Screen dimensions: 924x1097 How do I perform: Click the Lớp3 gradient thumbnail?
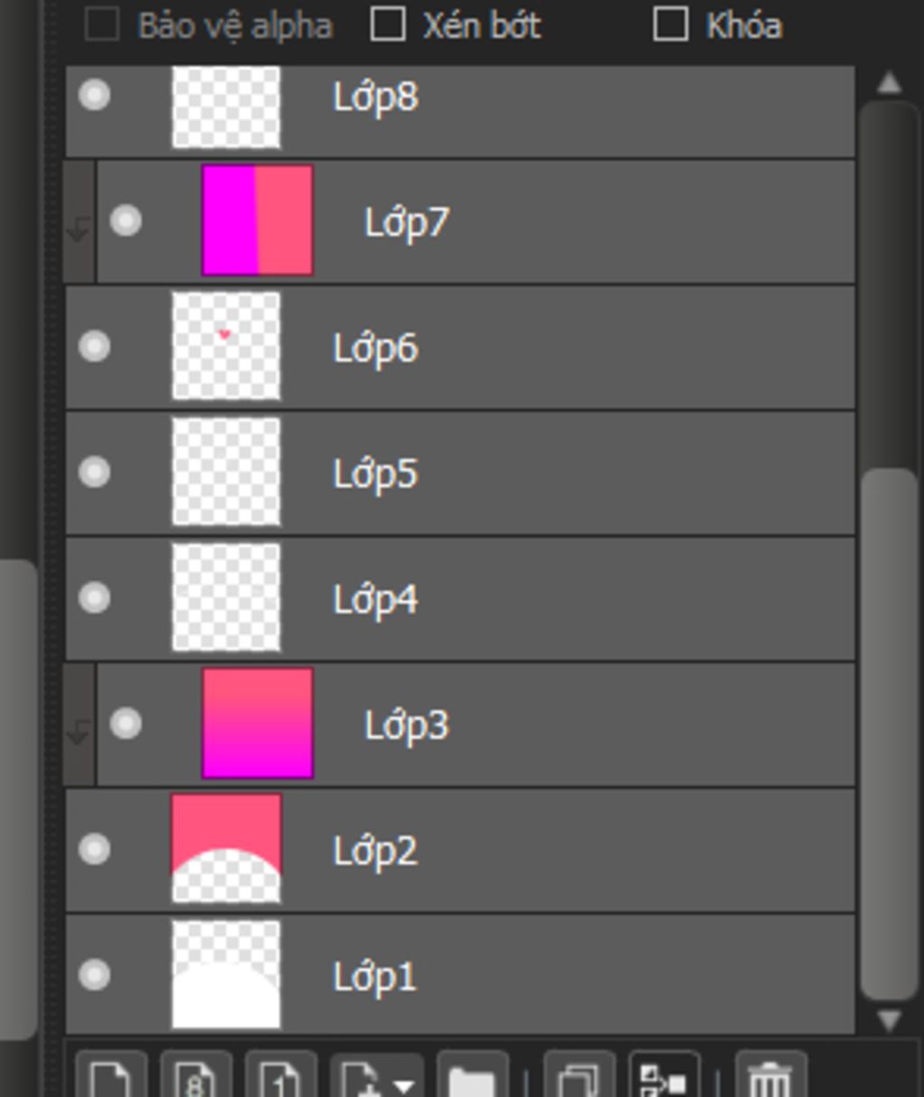tap(258, 723)
